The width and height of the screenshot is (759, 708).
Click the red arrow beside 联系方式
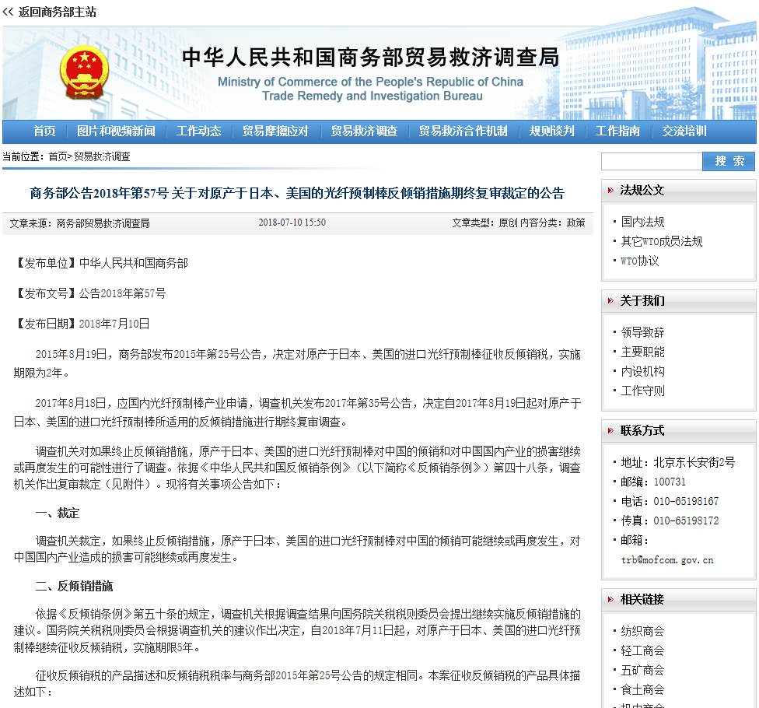point(610,430)
